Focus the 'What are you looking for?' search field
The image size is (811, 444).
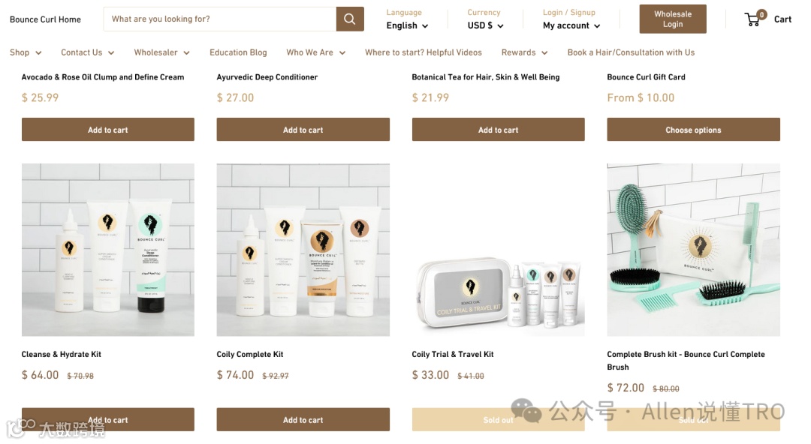pyautogui.click(x=220, y=19)
